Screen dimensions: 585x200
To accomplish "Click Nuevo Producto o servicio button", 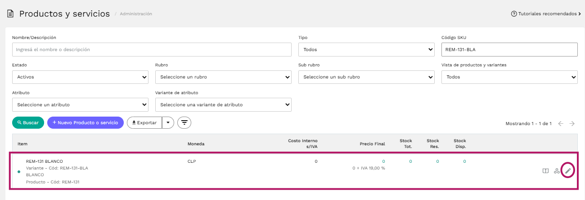I will (85, 122).
